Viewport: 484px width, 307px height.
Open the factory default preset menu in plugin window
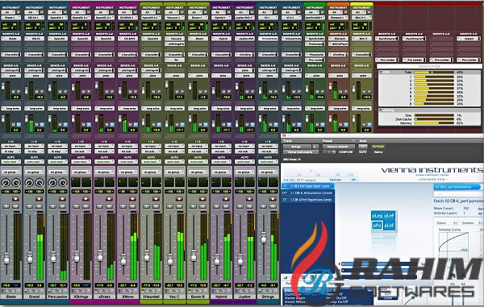(338, 147)
